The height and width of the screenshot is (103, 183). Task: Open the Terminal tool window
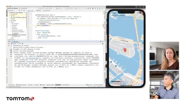[43, 85]
